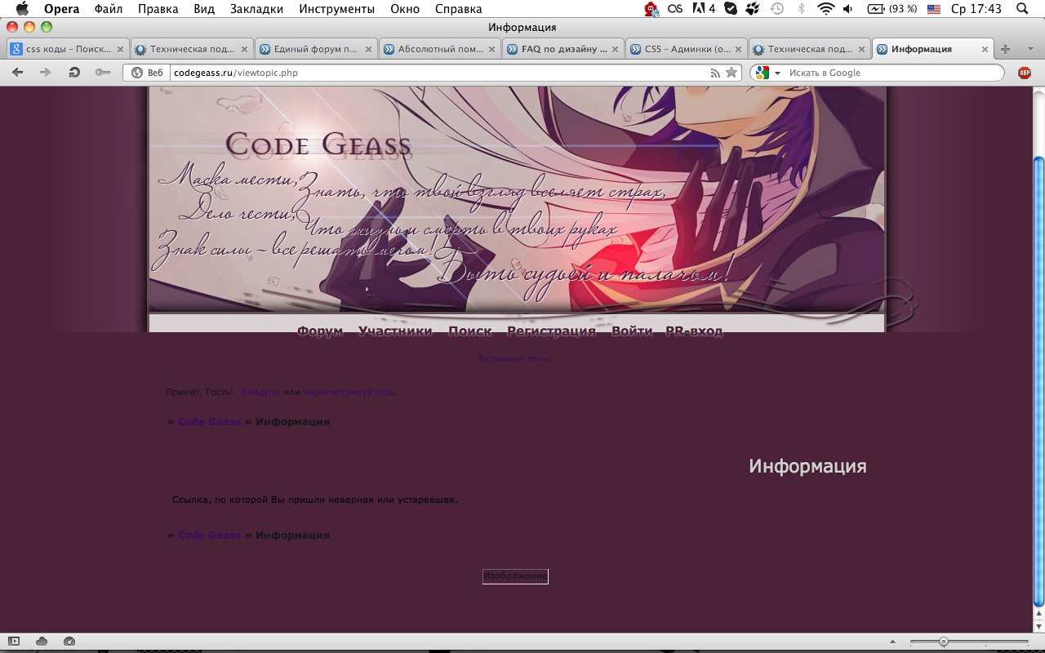
Task: Switch to 'Единый форум п...' tab
Action: (x=316, y=49)
